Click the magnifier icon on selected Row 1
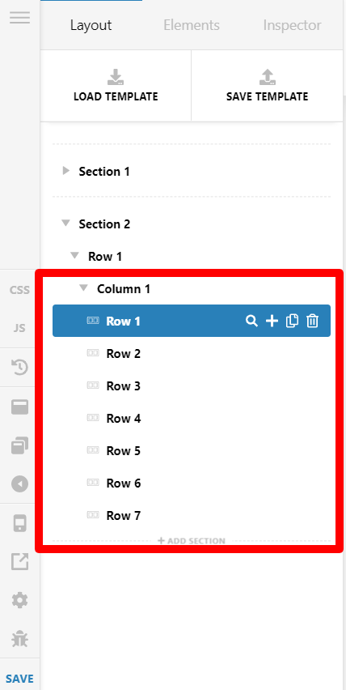This screenshot has height=690, width=346. click(x=251, y=322)
